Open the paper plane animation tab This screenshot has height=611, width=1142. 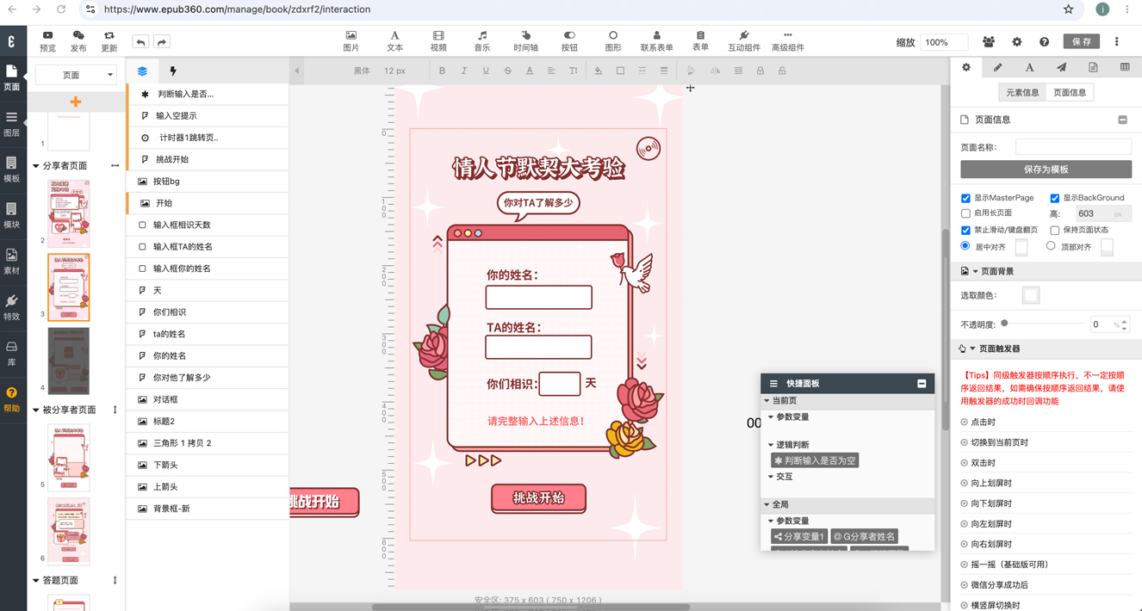1061,67
